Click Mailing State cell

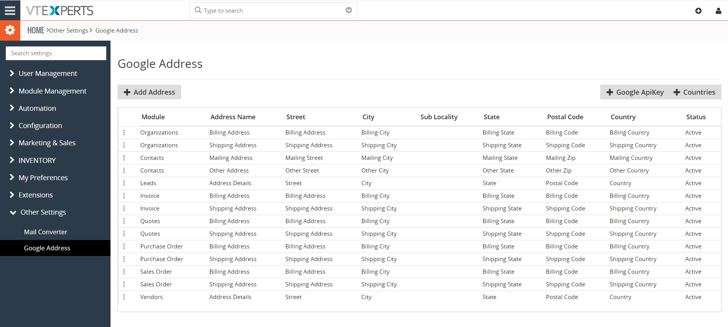point(500,158)
